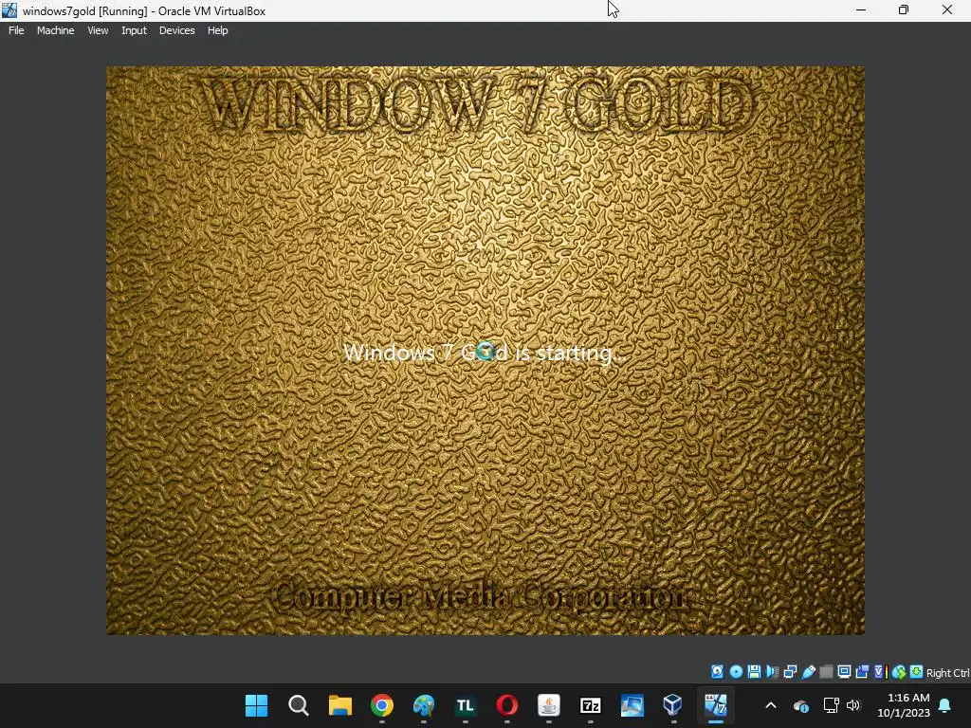Restore down the VirtualBox window

904,10
